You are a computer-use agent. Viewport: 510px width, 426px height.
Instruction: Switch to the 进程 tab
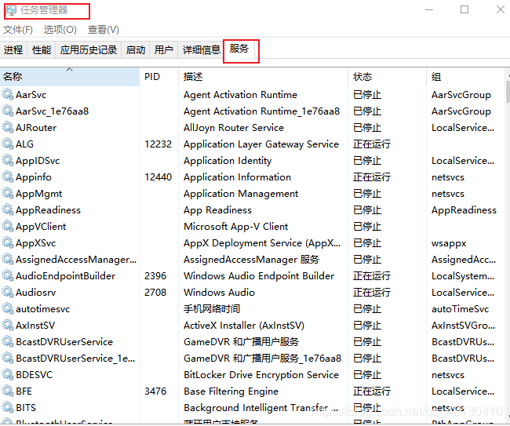point(13,49)
